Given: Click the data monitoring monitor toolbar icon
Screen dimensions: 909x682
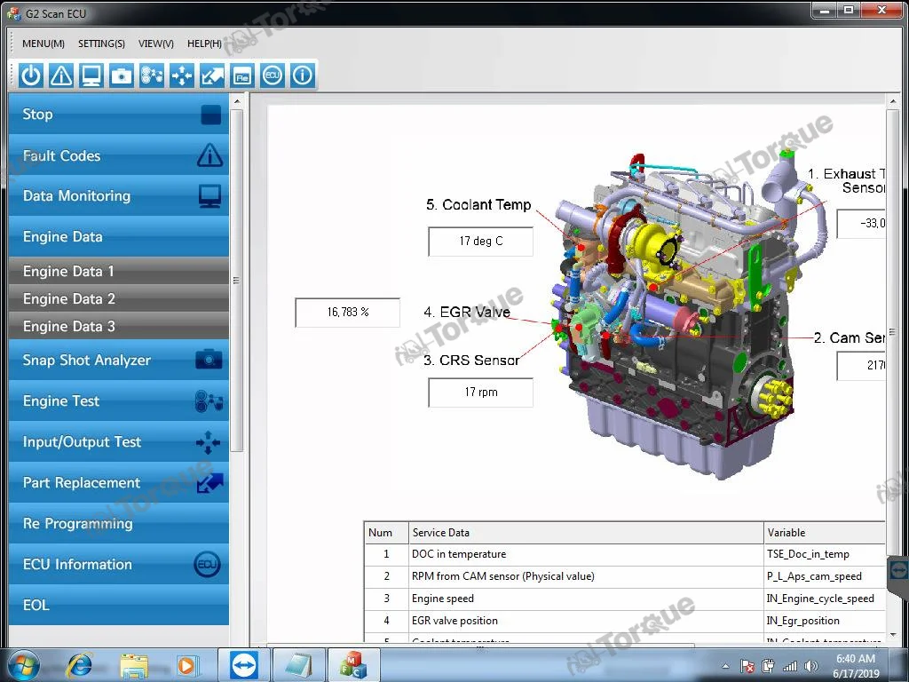Looking at the screenshot, I should coord(91,75).
